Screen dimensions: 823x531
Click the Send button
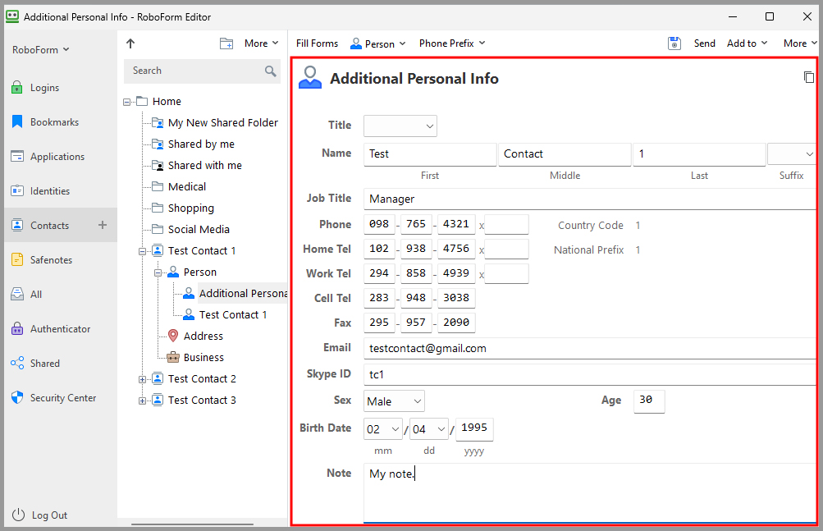point(704,43)
